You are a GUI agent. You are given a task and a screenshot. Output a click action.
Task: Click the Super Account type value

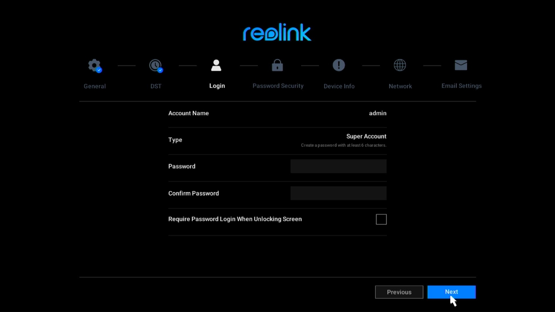366,136
